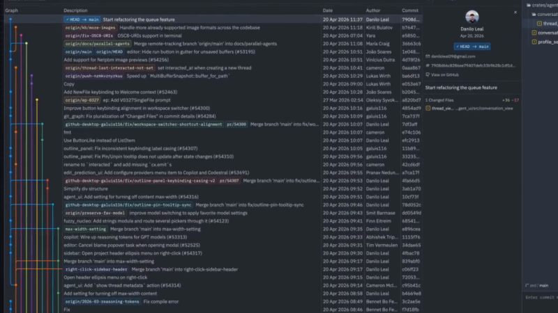Expand the crates/agent folder in side tree
Screen dimensions: 558x313
543,5
